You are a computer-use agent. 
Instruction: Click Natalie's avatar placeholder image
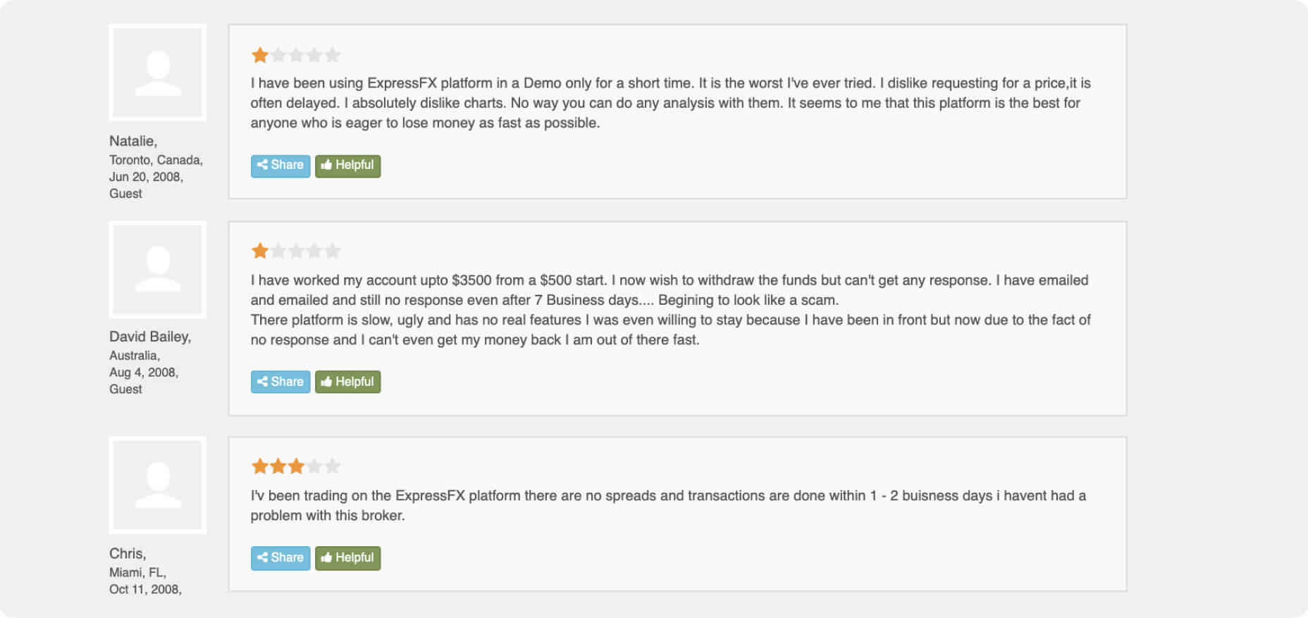point(158,72)
